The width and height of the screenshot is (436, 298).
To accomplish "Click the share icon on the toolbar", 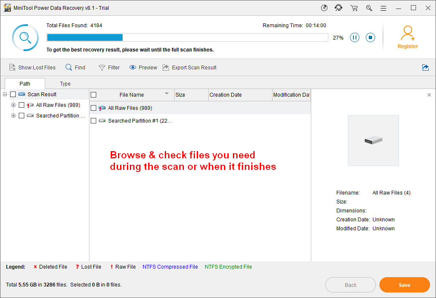I will click(x=425, y=68).
